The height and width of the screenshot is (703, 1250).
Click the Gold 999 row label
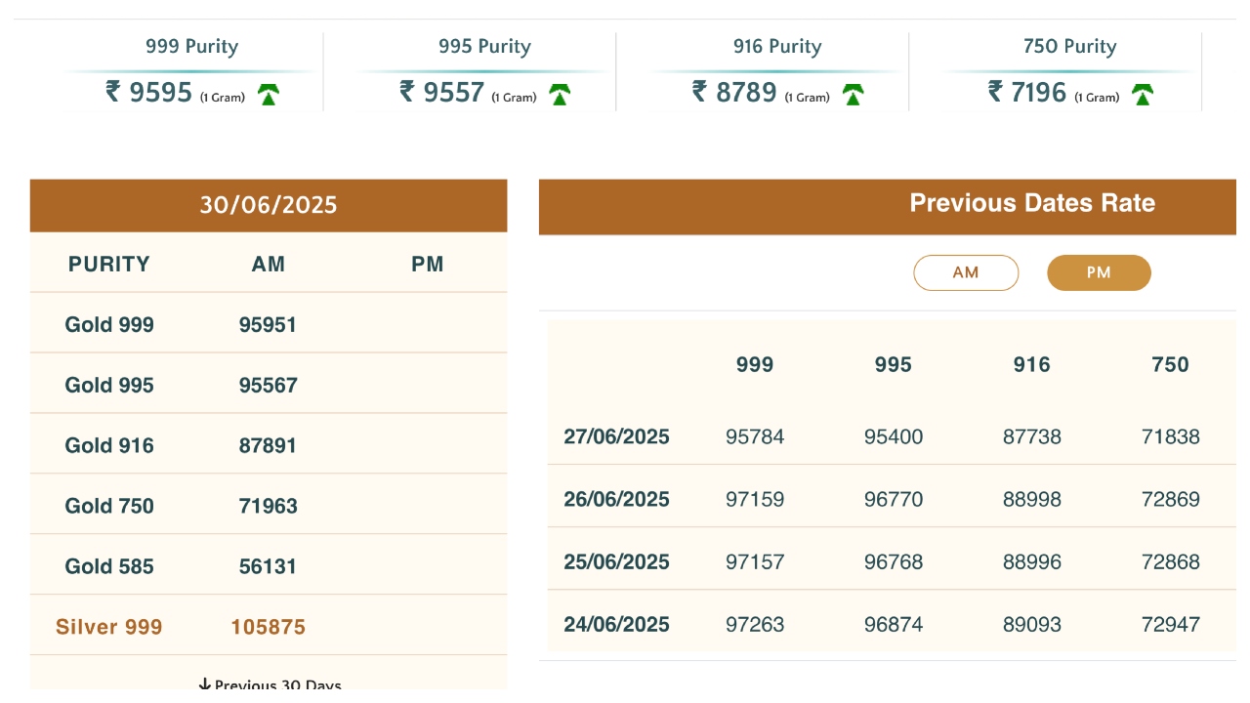click(109, 325)
